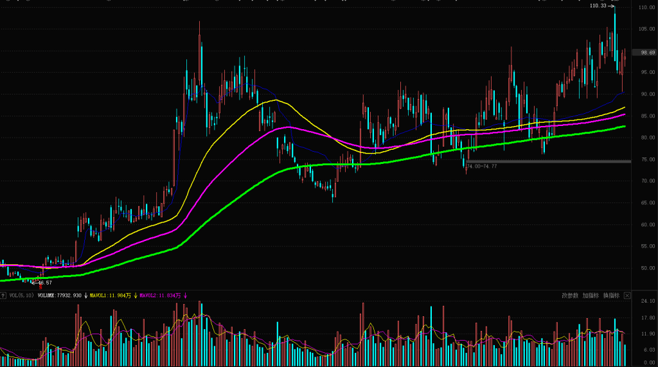
Task: Click the 46.57 low price marker
Action: coord(42,283)
